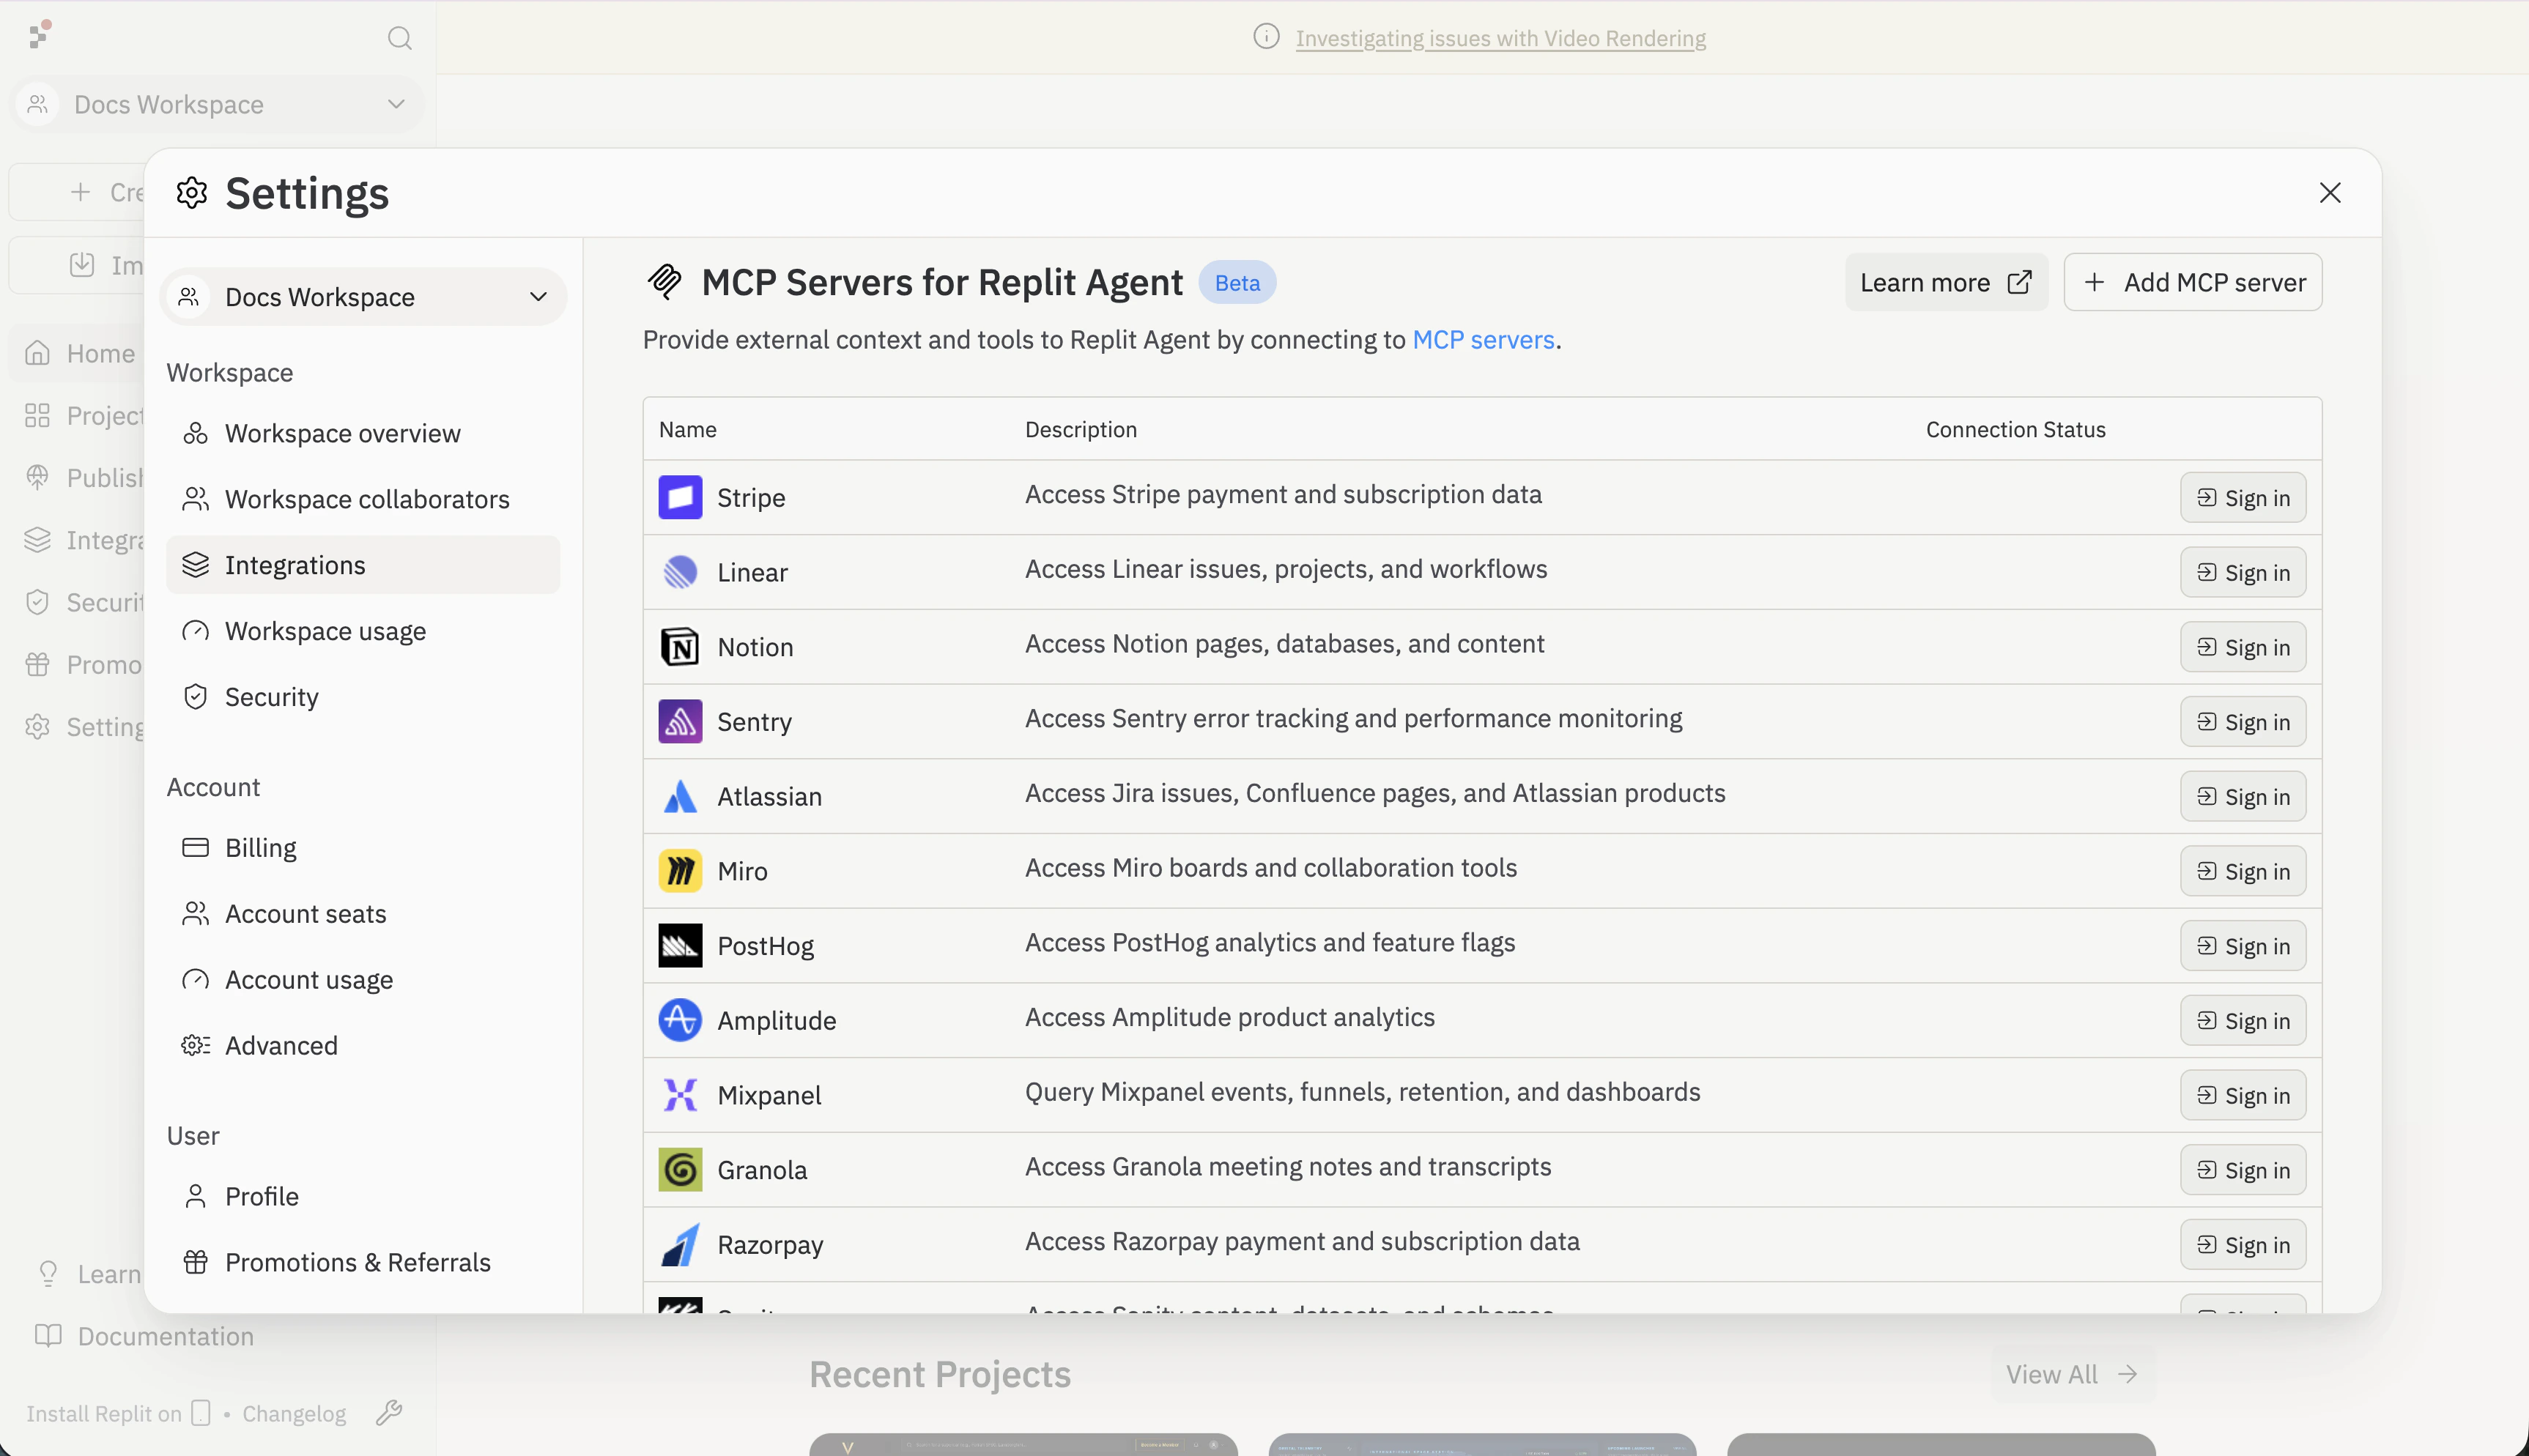The width and height of the screenshot is (2529, 1456).
Task: Open Workspace overview settings
Action: (363, 433)
